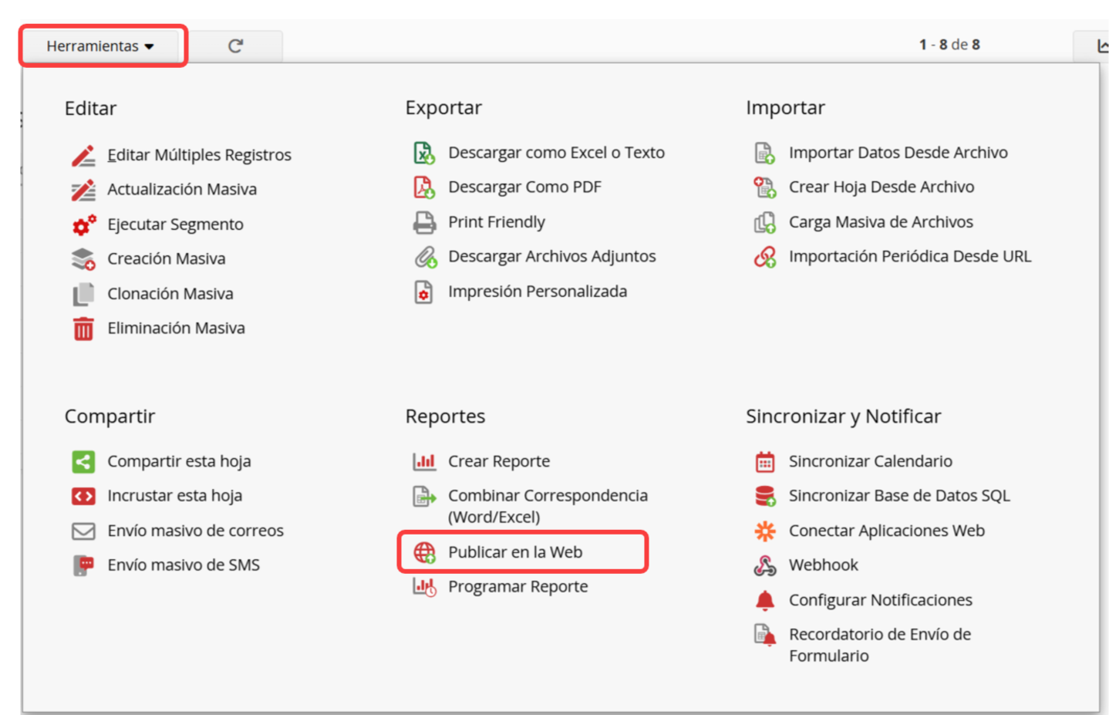Select Envío masivo de SMS

pyautogui.click(x=184, y=565)
